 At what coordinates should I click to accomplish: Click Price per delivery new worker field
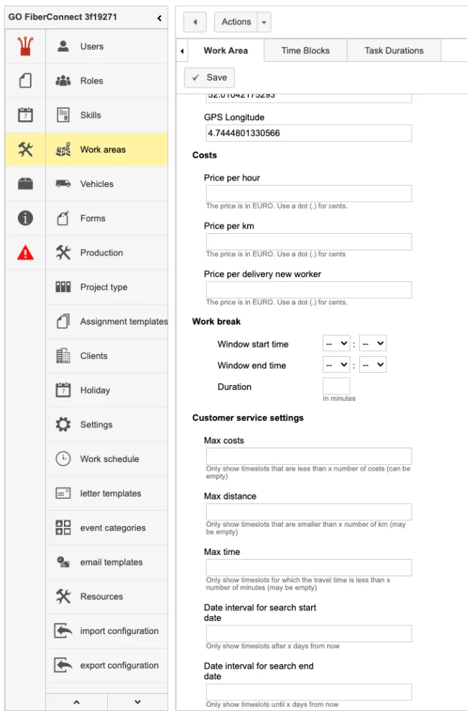pos(309,290)
